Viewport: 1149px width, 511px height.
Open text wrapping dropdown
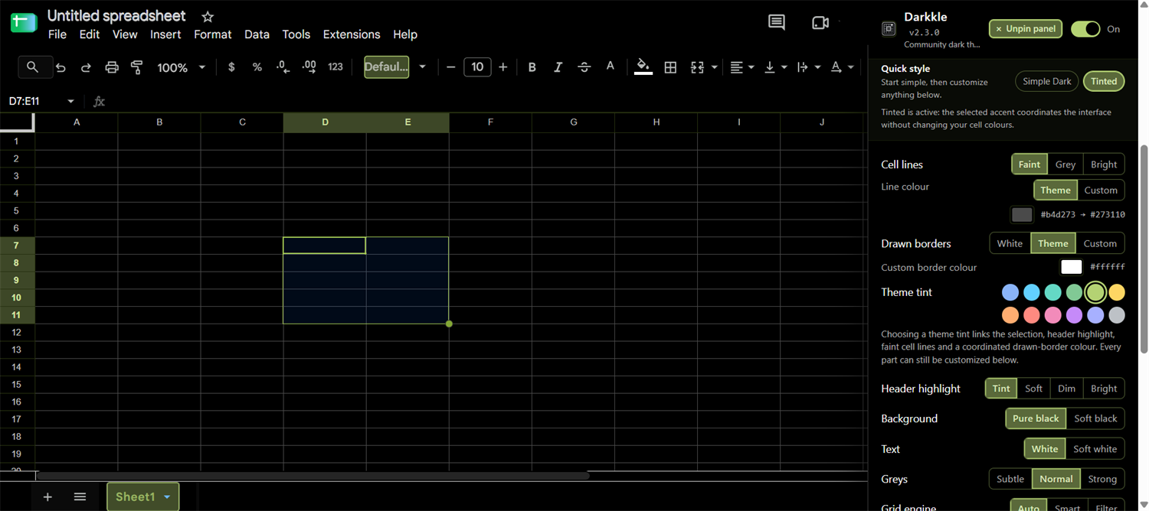click(808, 67)
